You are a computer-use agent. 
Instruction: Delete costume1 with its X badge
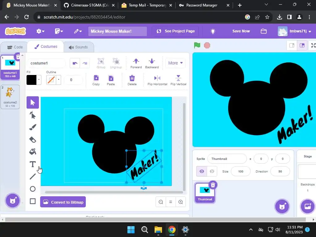18,57
